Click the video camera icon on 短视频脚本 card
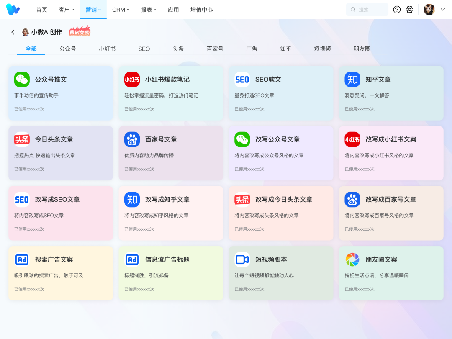Image resolution: width=452 pixels, height=339 pixels. pos(242,259)
